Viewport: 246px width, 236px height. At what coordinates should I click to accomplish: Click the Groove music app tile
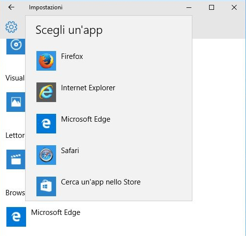point(16,47)
